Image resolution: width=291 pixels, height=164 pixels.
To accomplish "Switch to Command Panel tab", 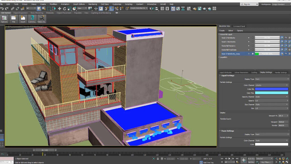I will [239, 26].
